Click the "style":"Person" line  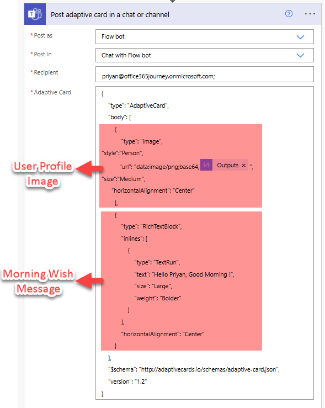point(122,153)
